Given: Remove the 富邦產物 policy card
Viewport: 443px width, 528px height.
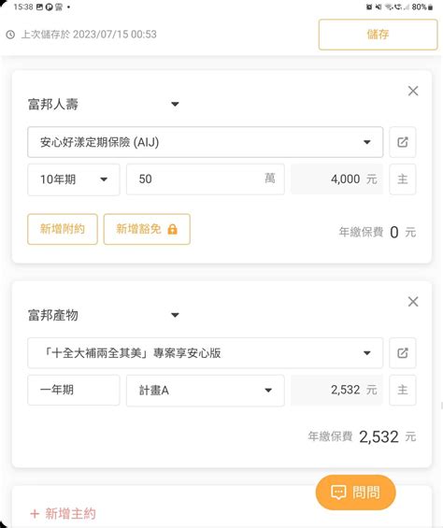Looking at the screenshot, I should point(413,301).
